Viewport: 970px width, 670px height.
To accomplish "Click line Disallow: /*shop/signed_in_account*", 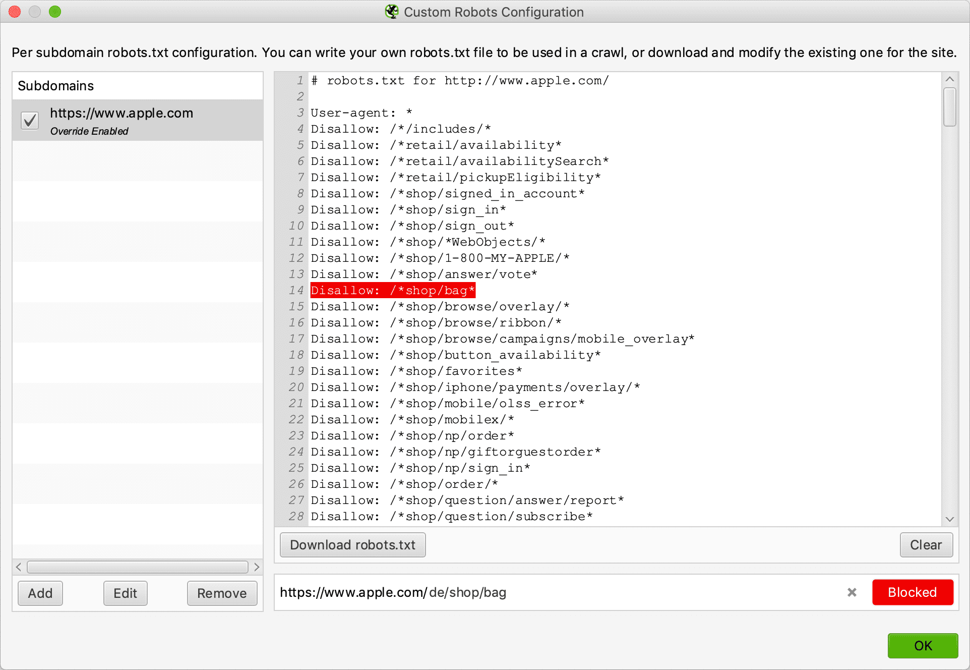I will [448, 194].
